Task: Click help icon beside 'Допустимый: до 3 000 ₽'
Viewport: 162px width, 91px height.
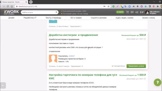Action: point(145,79)
